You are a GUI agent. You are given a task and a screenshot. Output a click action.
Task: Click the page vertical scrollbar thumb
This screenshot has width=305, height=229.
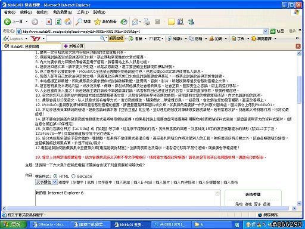(x=299, y=89)
